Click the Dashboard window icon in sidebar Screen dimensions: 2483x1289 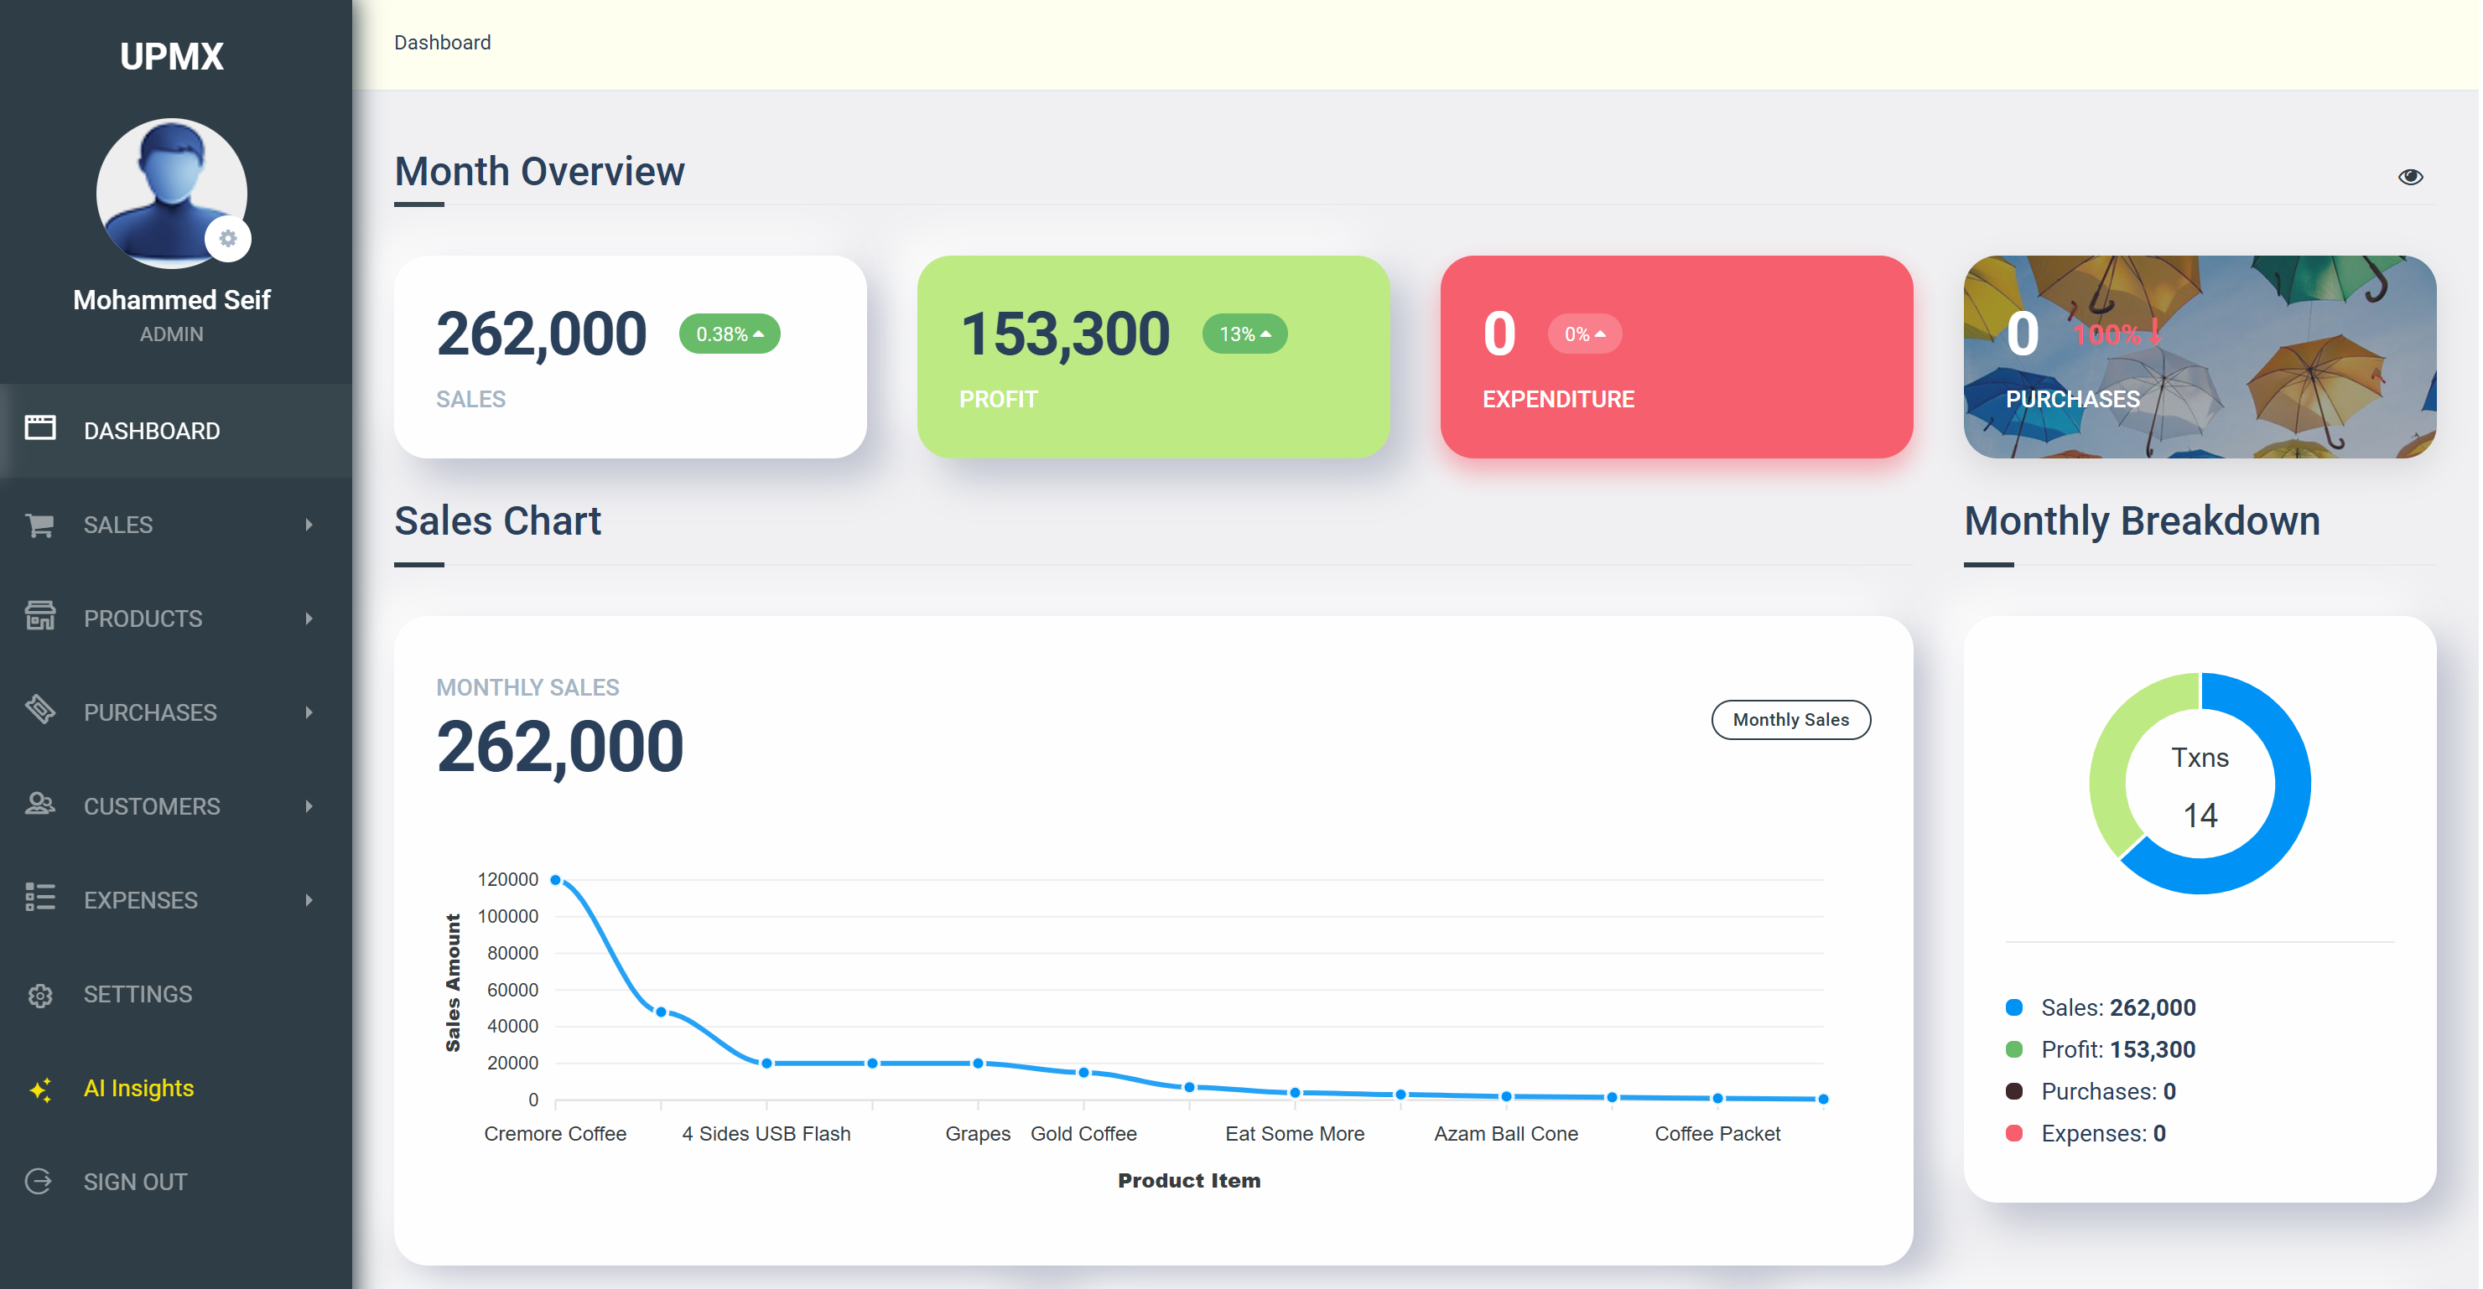click(x=39, y=429)
